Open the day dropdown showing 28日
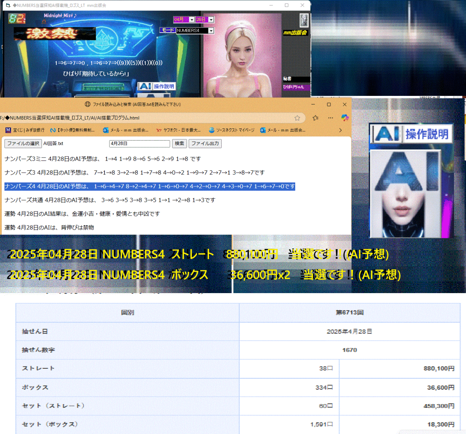 pos(211,20)
